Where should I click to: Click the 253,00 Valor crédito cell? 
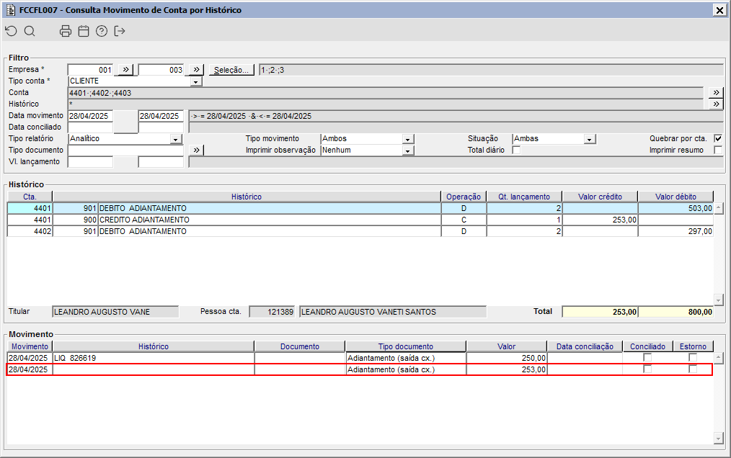(x=600, y=220)
